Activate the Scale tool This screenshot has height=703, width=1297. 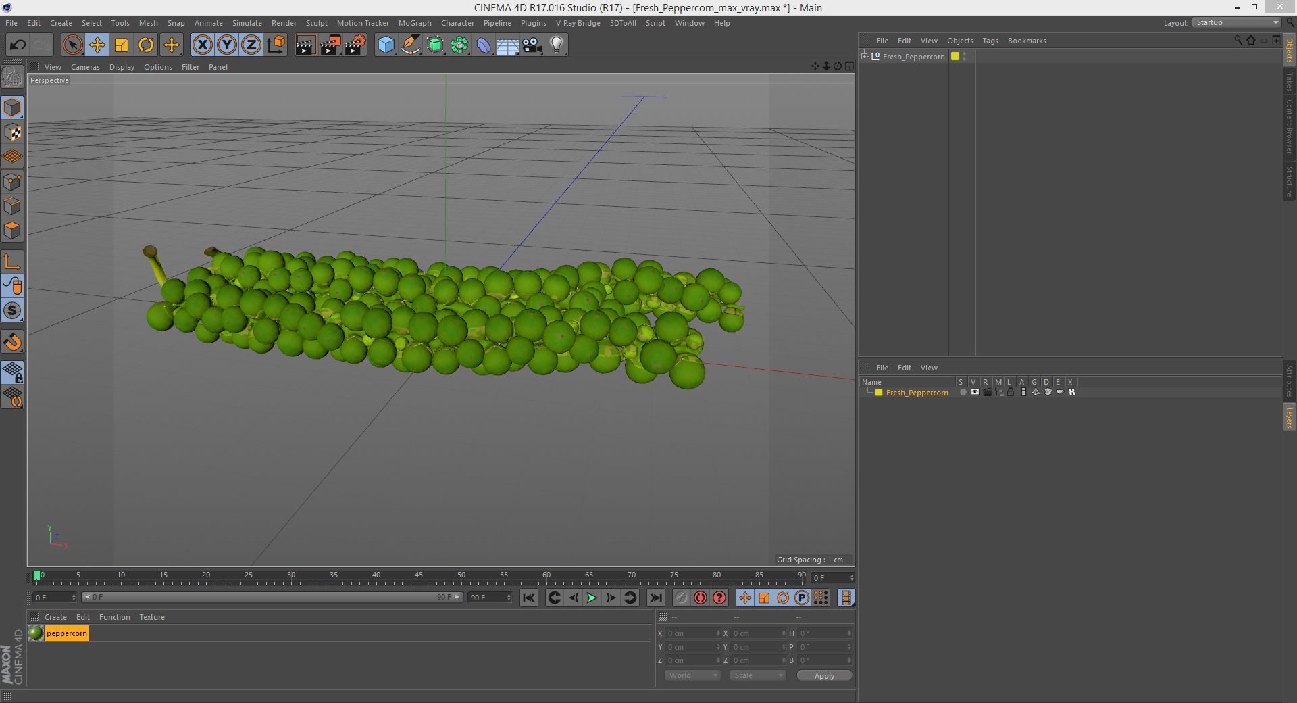[122, 45]
